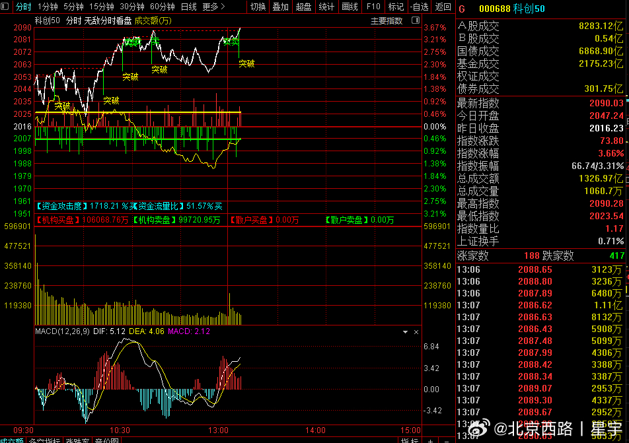Click the 15:00 time axis marker

point(410,430)
